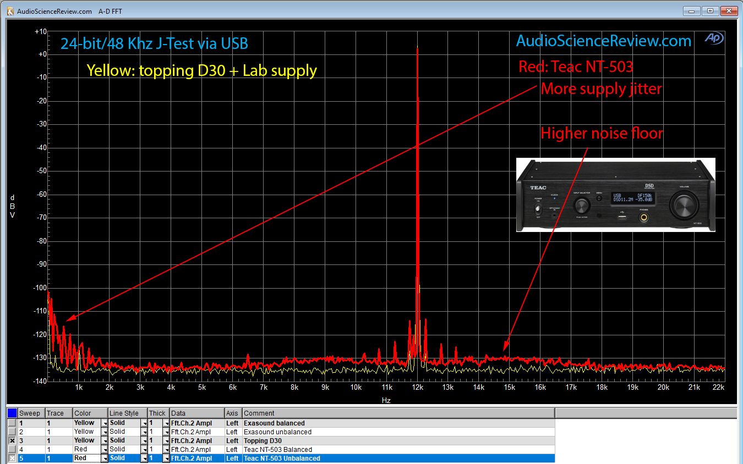The image size is (743, 464).
Task: Click the blue square in table header
Action: [12, 413]
